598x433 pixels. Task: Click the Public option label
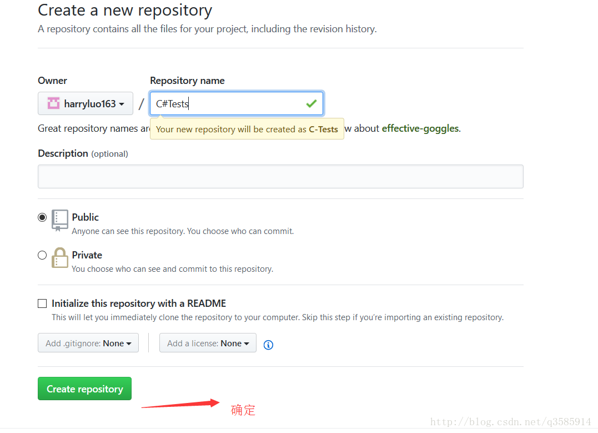[86, 217]
